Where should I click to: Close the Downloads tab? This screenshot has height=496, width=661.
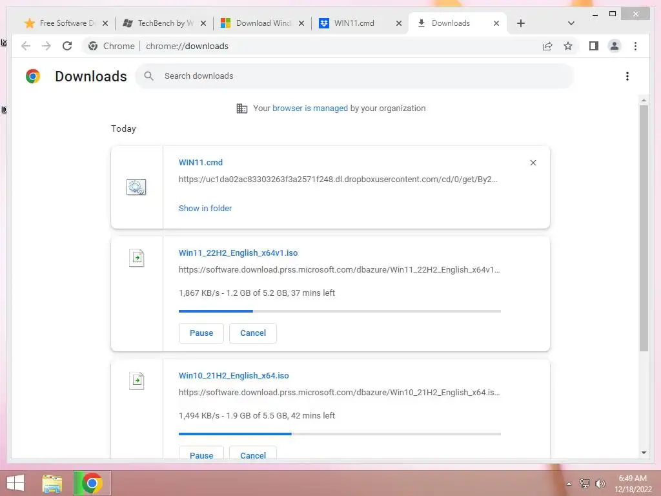[496, 23]
